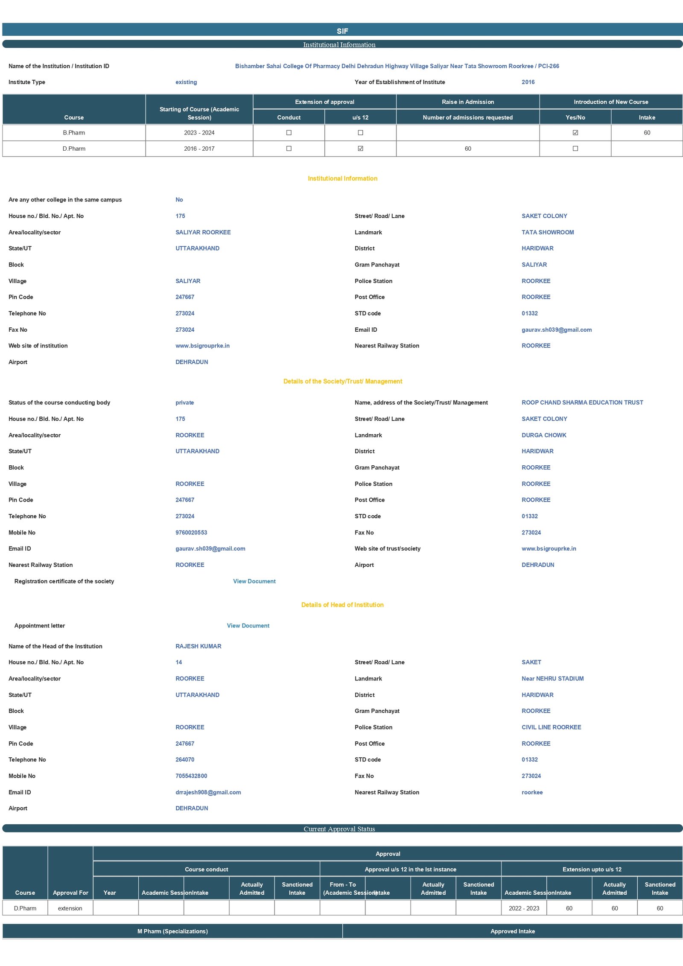The width and height of the screenshot is (683, 966).
Task: Check D.Pharm new course Yes/No checkbox
Action: click(x=575, y=149)
